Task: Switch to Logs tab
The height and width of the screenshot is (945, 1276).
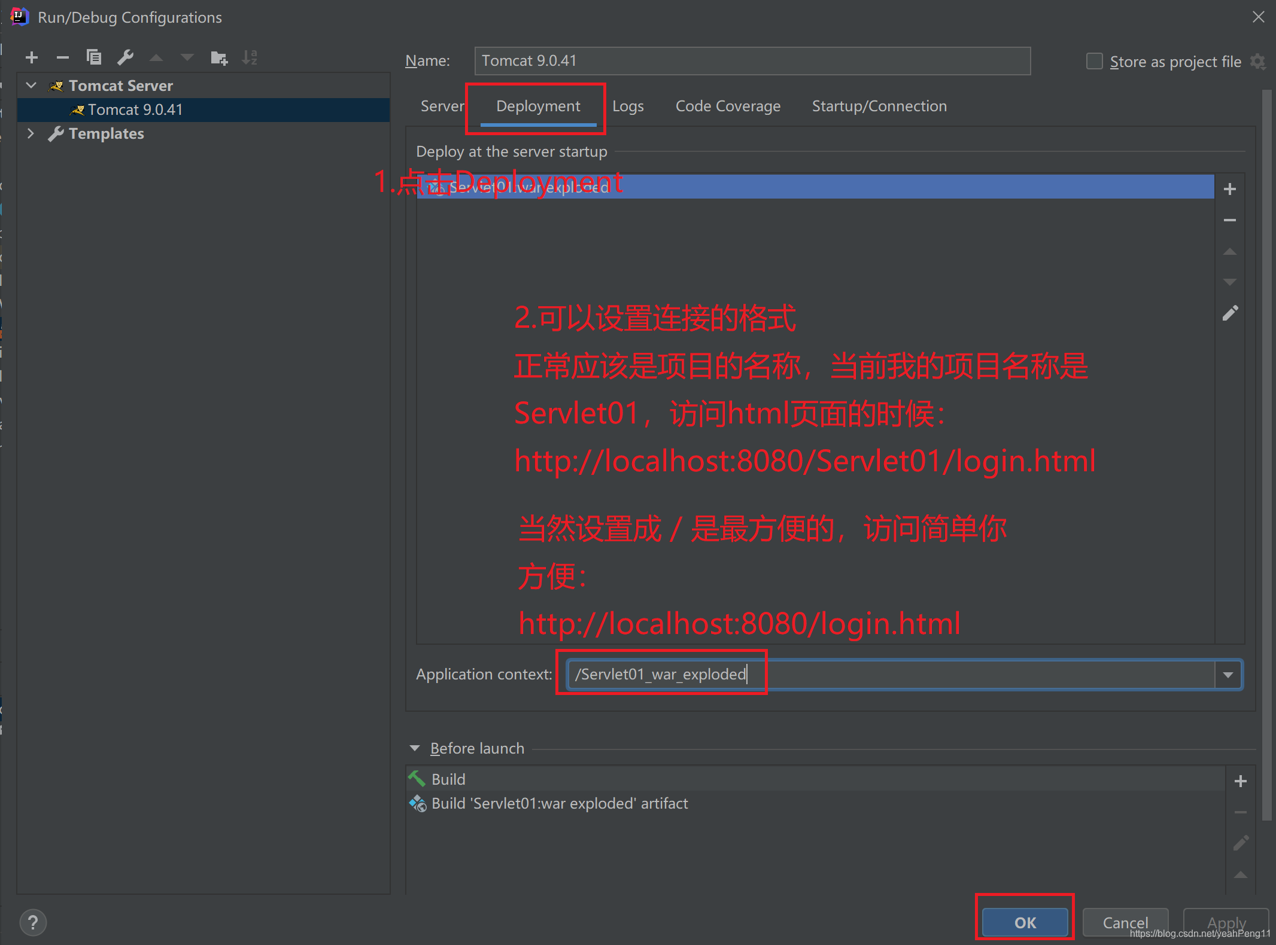Action: point(628,106)
